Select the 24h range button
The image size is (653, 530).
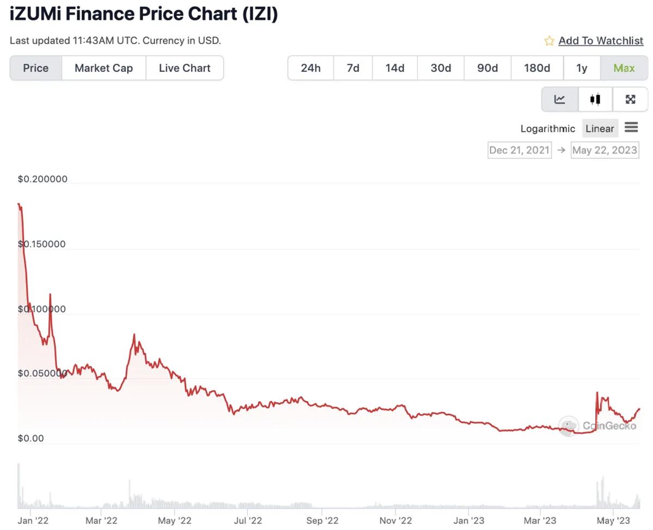click(311, 68)
